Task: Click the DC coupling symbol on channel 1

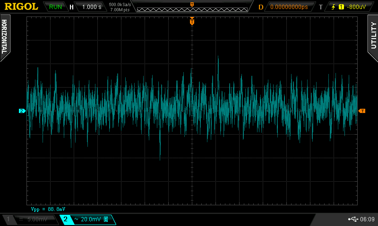Action: pos(21,219)
